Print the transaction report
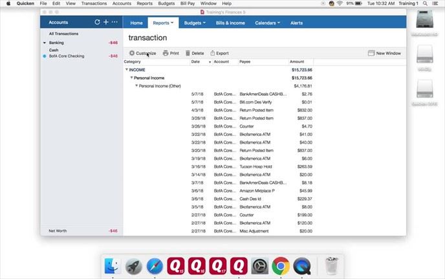The width and height of the screenshot is (445, 279). (x=171, y=53)
